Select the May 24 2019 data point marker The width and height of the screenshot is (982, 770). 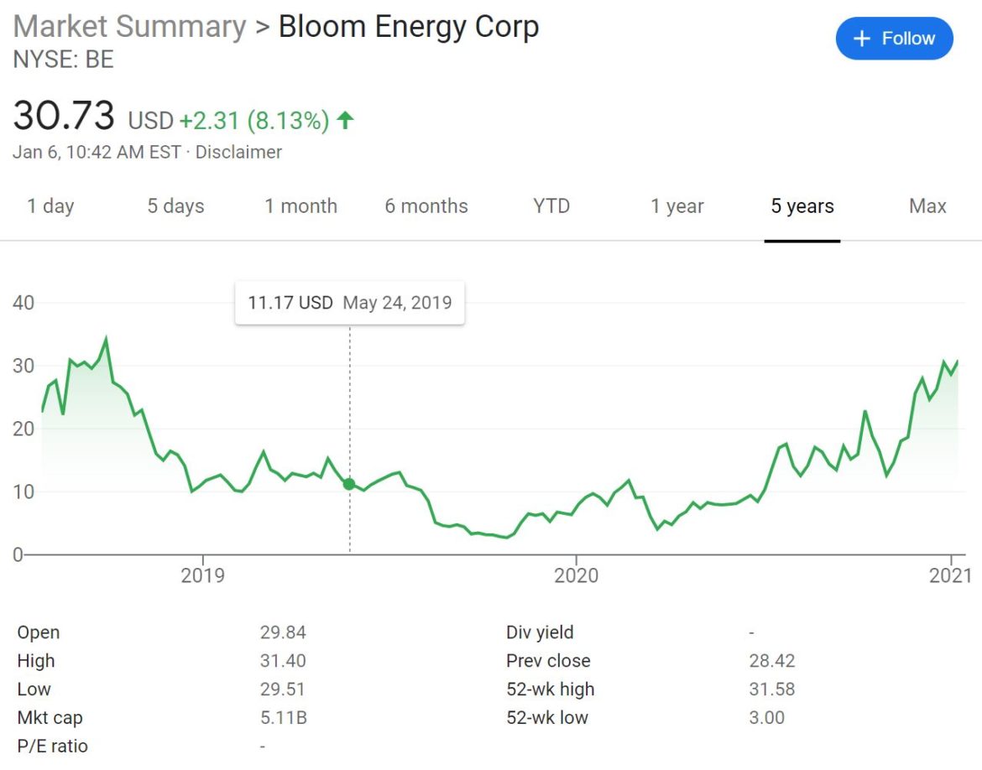coord(347,484)
